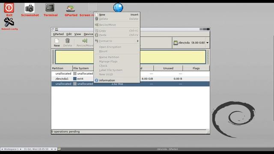Launch the GParted desktop icon
This screenshot has width=274, height=154.
point(71,9)
